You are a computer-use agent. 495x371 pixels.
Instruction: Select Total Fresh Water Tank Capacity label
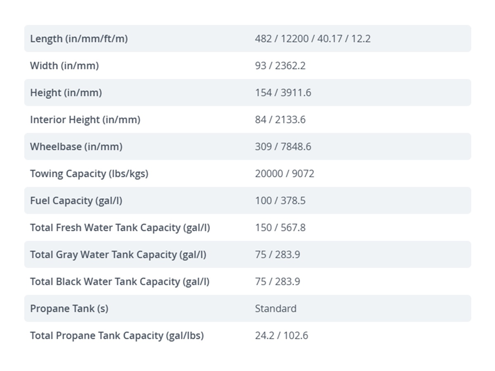120,228
